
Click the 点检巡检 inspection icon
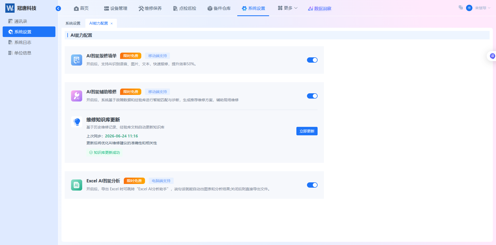(175, 8)
